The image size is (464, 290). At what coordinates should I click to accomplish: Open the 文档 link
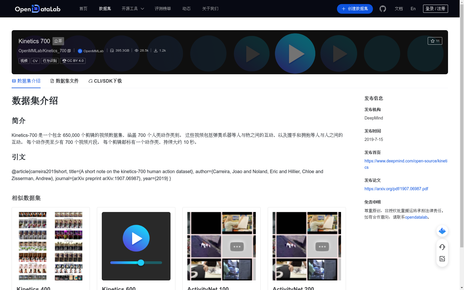(399, 9)
